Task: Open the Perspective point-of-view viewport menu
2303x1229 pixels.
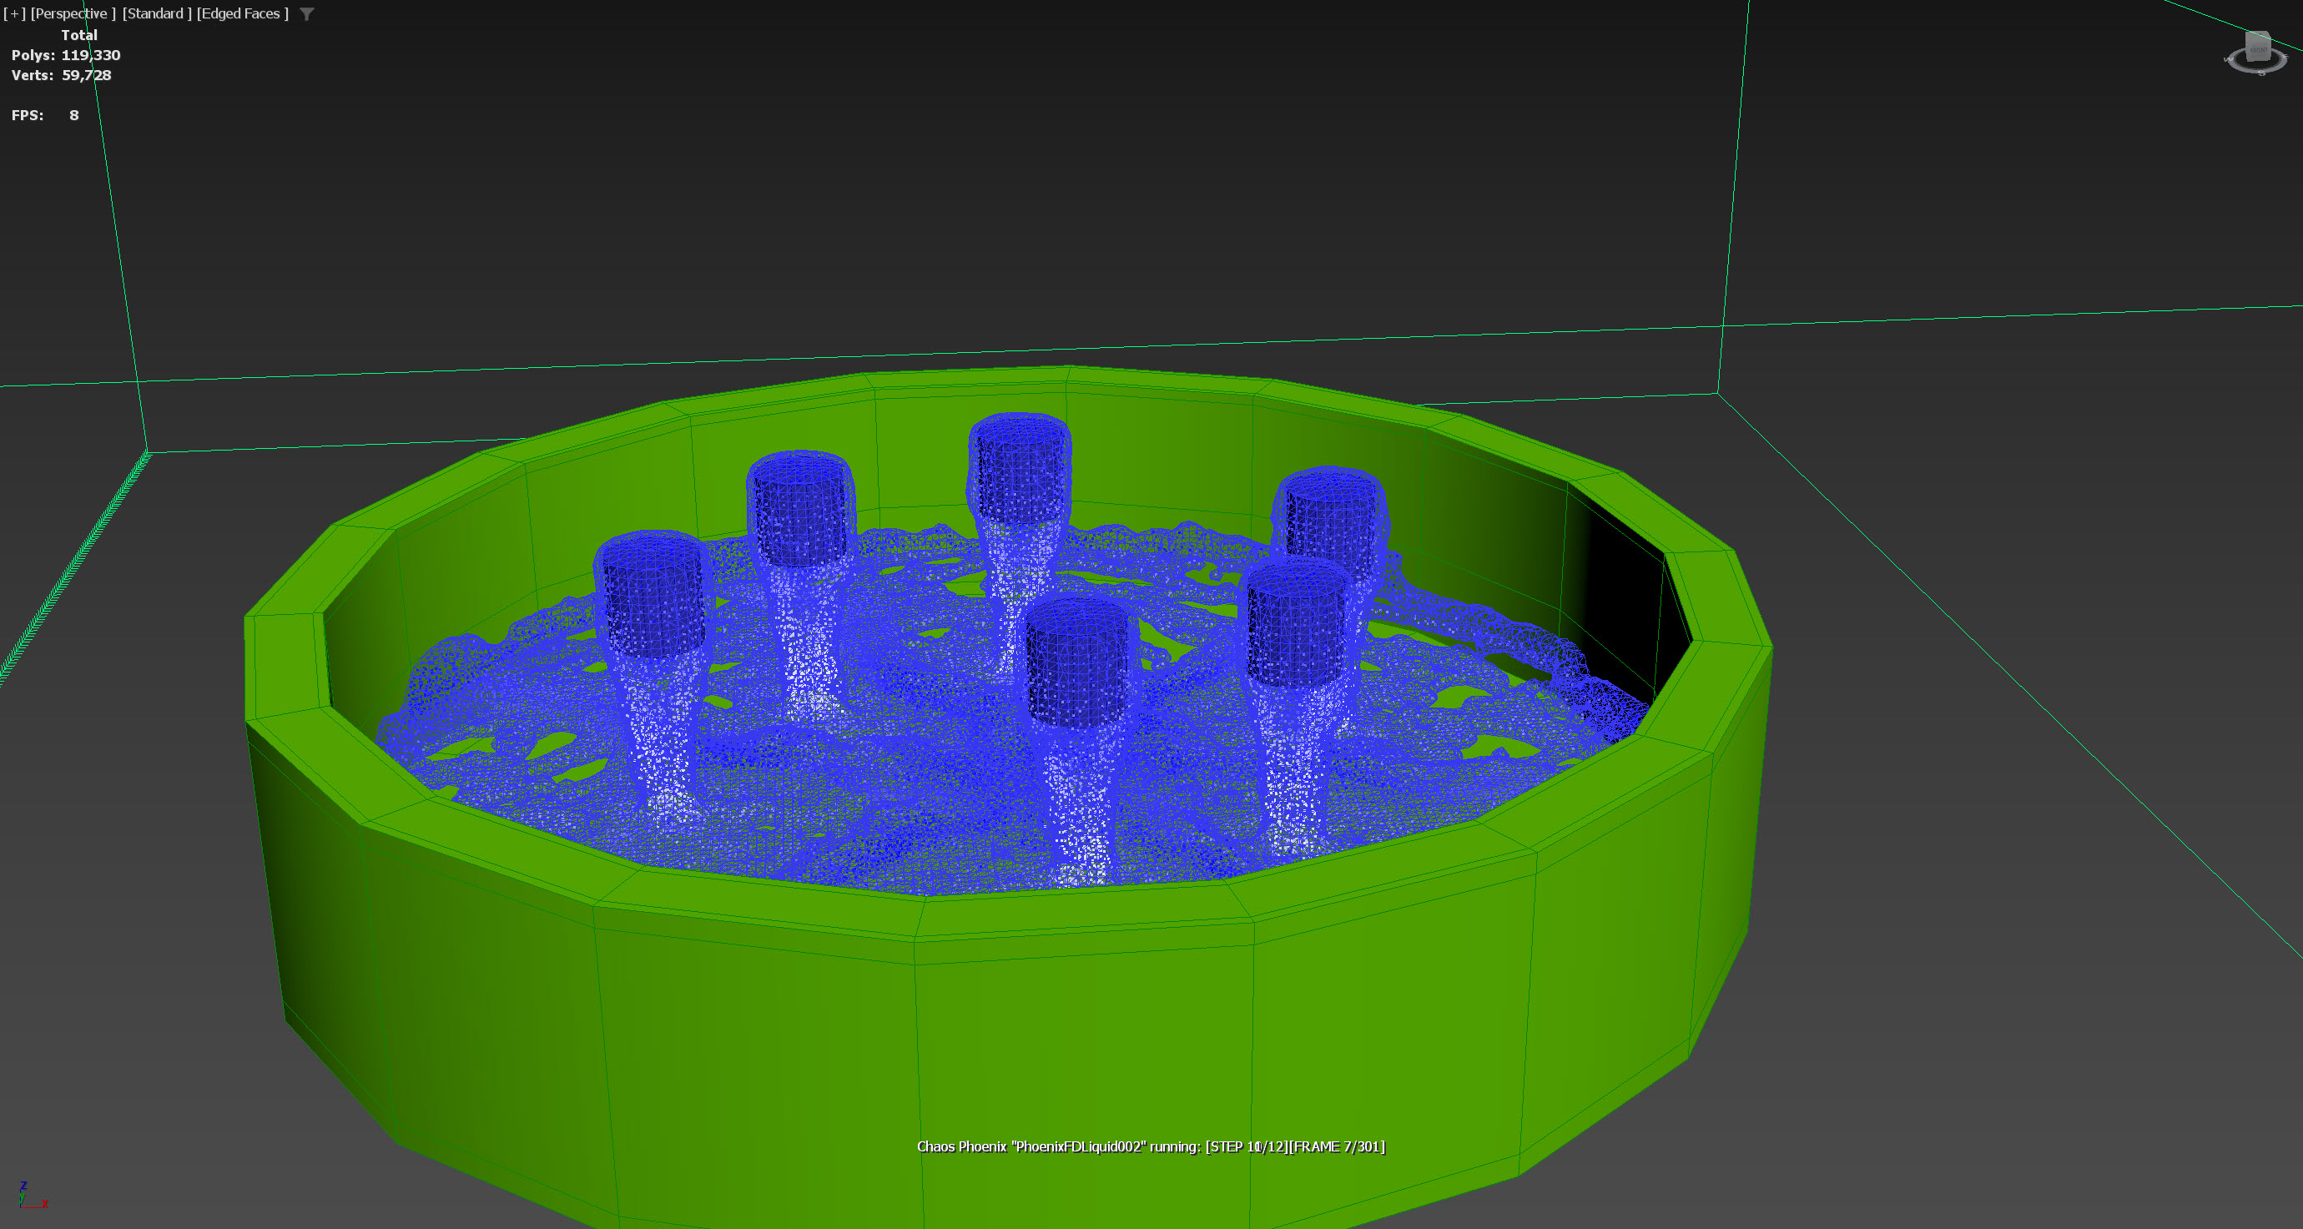Action: tap(73, 13)
